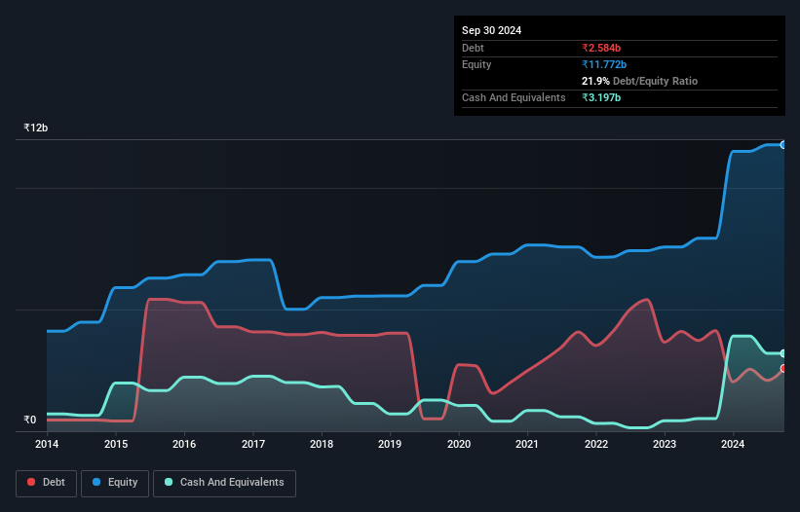This screenshot has height=512, width=800.
Task: Click the Cash And Equivalents tooltip label
Action: (514, 97)
